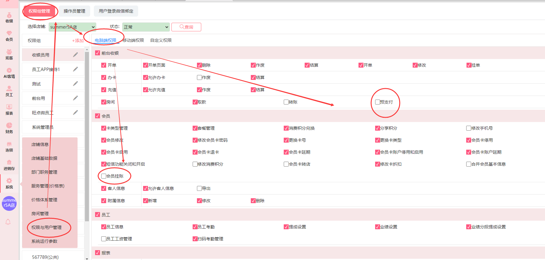Check the 会员挂账 checkbox
545x260 pixels.
(x=104, y=176)
